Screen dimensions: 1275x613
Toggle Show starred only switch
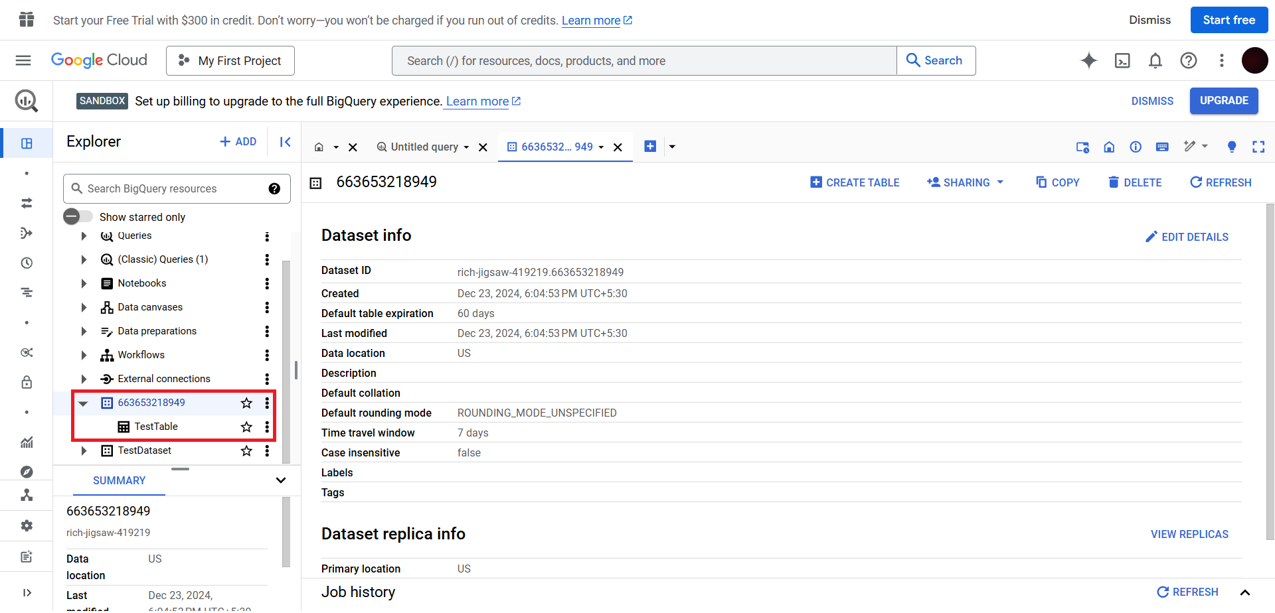tap(78, 216)
